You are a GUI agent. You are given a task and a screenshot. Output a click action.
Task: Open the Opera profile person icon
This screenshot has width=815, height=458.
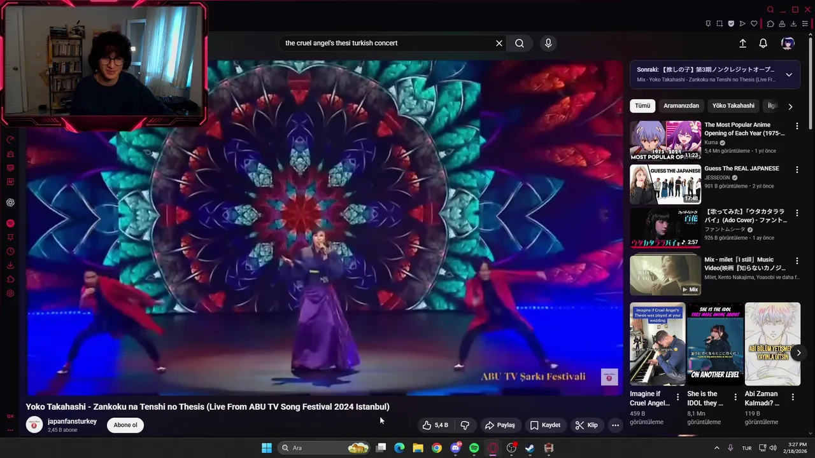782,24
